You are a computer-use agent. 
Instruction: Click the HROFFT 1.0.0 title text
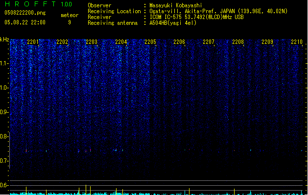[38, 4]
